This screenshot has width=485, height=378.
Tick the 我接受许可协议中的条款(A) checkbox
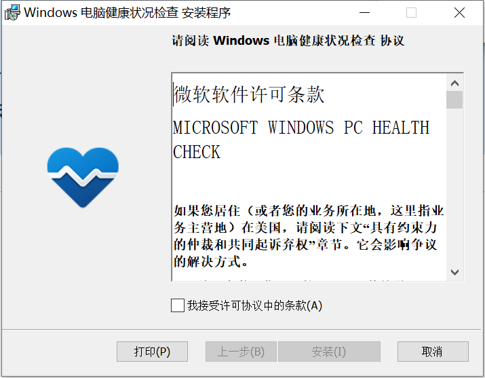pos(178,305)
